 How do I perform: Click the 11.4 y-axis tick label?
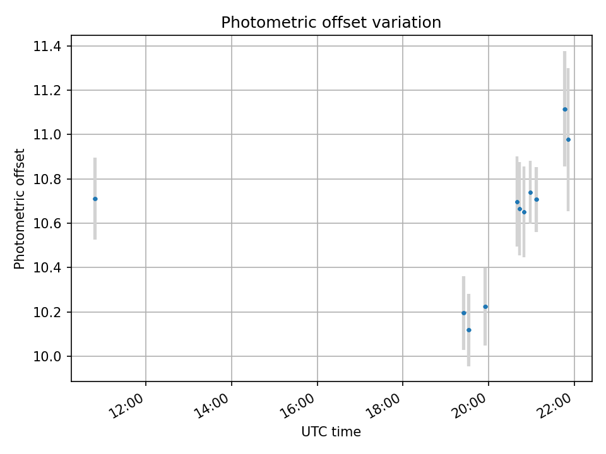pos(47,46)
